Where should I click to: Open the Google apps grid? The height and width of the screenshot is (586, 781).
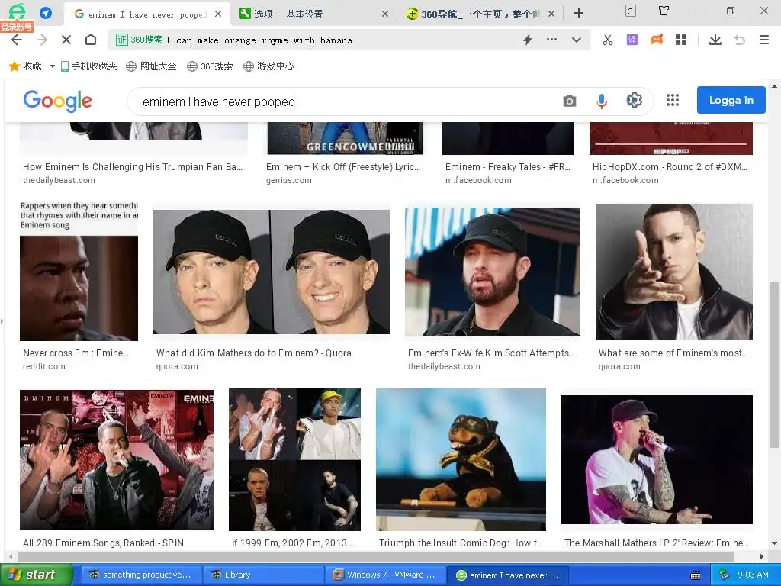[673, 100]
